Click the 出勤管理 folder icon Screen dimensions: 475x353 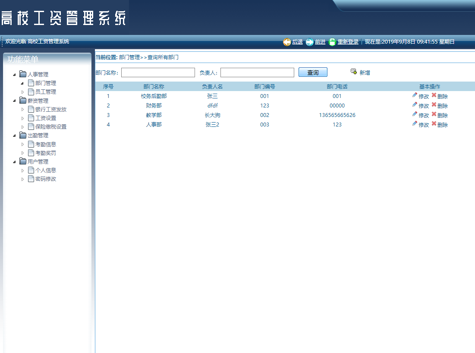click(x=23, y=135)
